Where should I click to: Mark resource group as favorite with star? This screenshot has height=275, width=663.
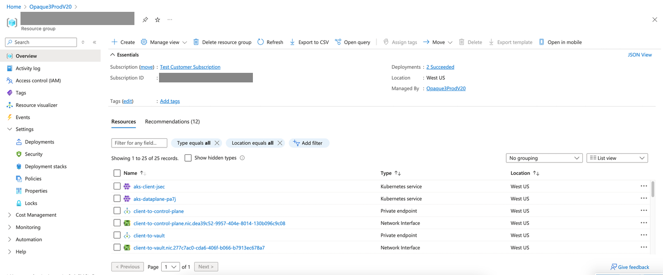click(x=158, y=20)
